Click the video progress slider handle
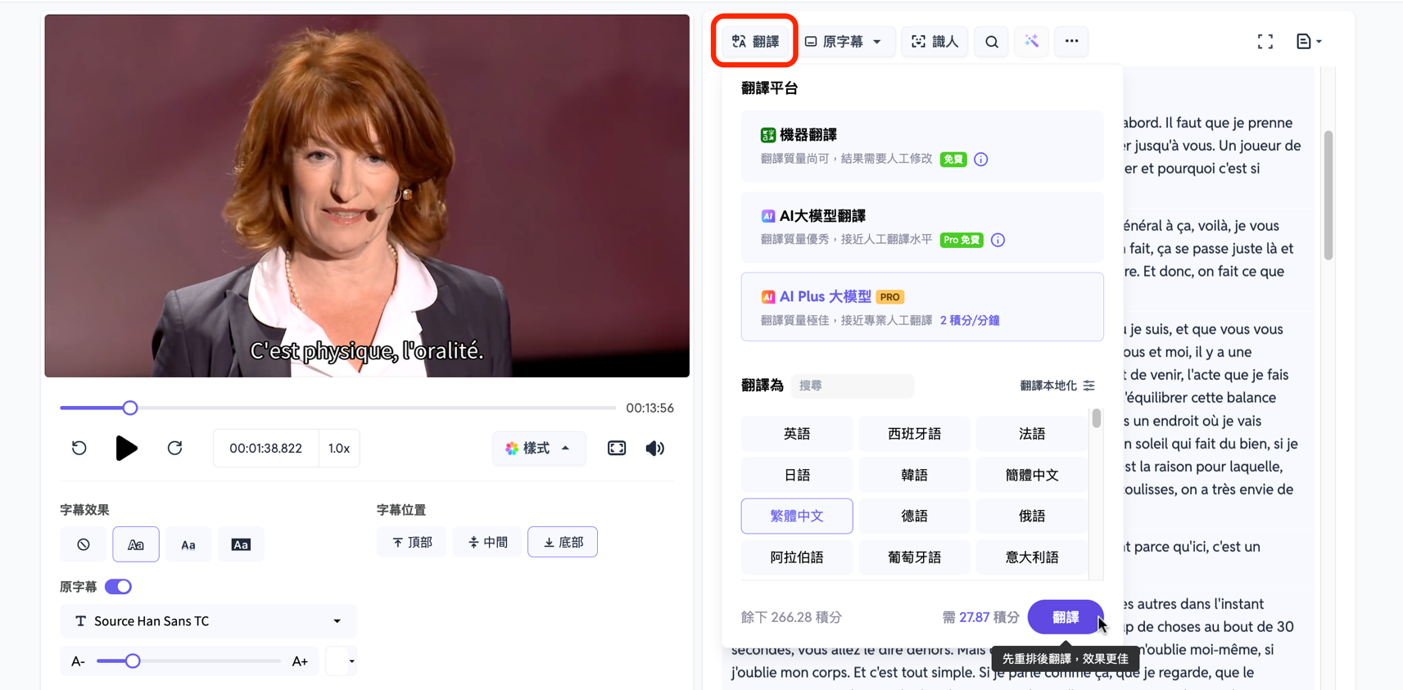 point(130,408)
